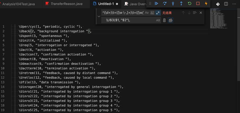Click into the replace text field
The height and width of the screenshot is (113, 240).
130,20
